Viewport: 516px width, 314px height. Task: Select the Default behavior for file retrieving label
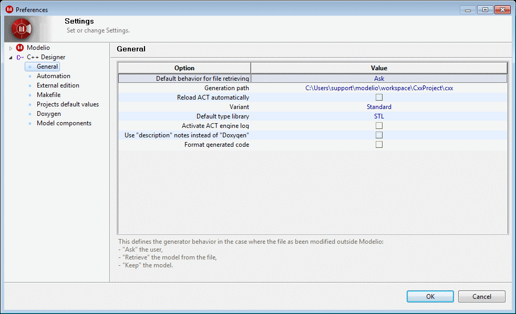pyautogui.click(x=202, y=79)
